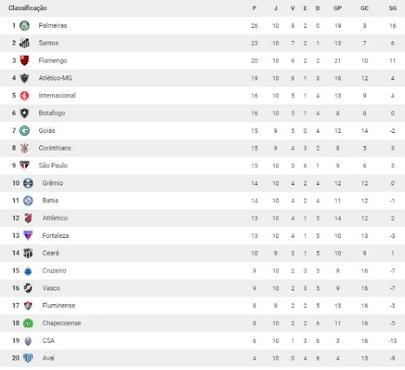
Task: Open the Corinthians team name link
Action: click(x=55, y=148)
